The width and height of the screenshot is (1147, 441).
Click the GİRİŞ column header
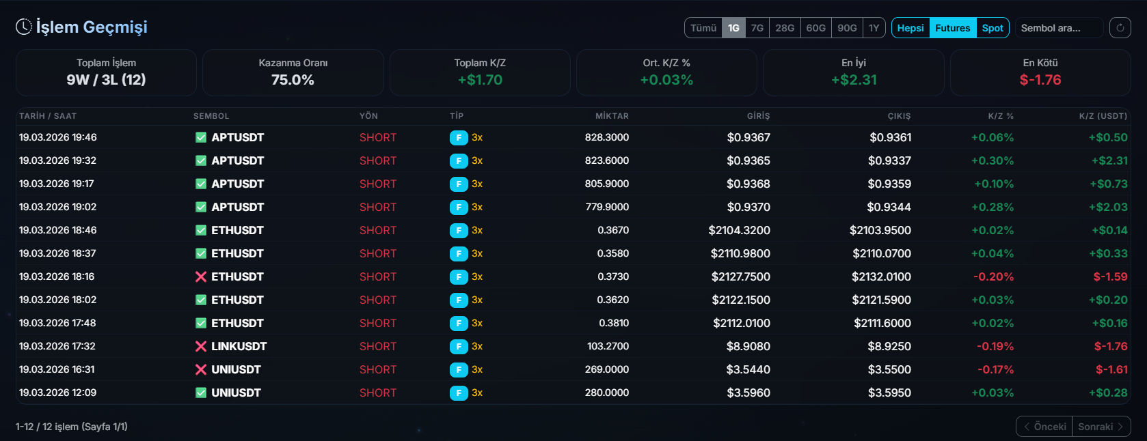click(758, 116)
